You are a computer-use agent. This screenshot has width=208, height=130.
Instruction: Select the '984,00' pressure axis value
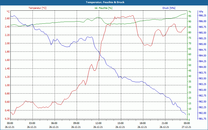tap(203, 67)
